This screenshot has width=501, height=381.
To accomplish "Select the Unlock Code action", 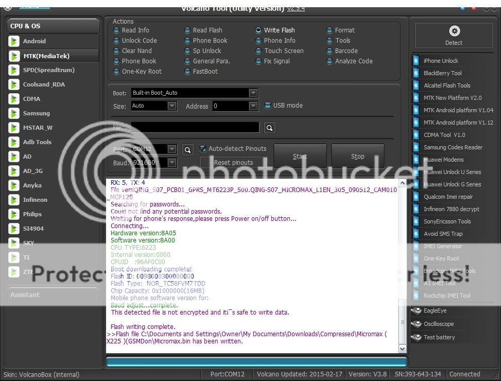I will click(x=135, y=41).
